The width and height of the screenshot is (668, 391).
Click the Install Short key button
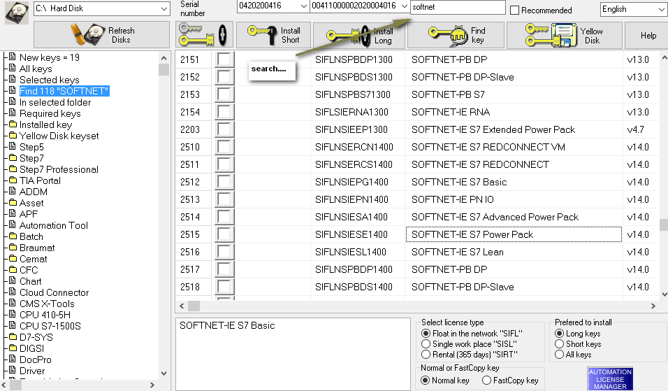click(x=274, y=35)
